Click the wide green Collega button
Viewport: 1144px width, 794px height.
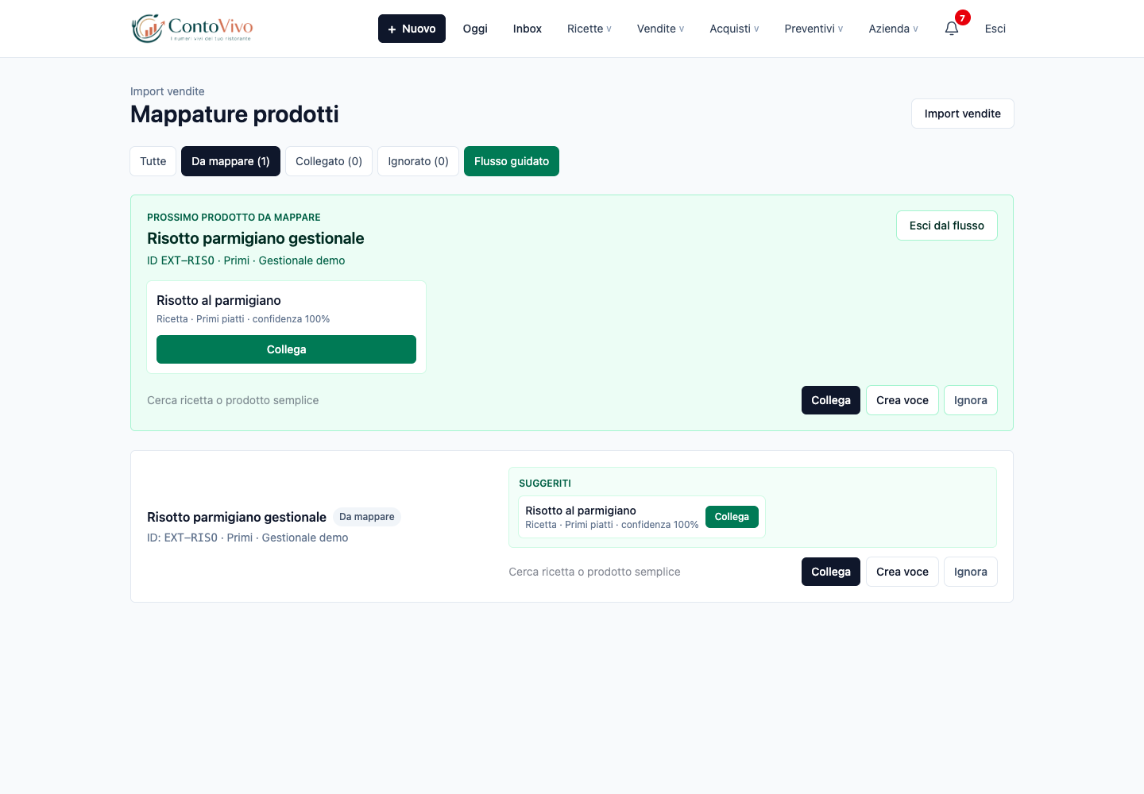[x=286, y=349]
